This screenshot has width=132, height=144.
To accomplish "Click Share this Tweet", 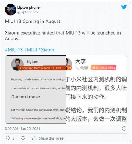I will point(52,138).
